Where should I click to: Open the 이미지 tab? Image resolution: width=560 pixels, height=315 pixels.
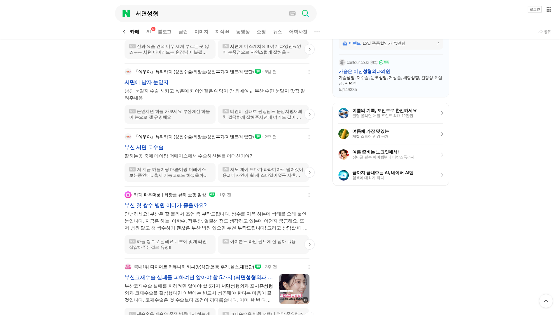(201, 32)
